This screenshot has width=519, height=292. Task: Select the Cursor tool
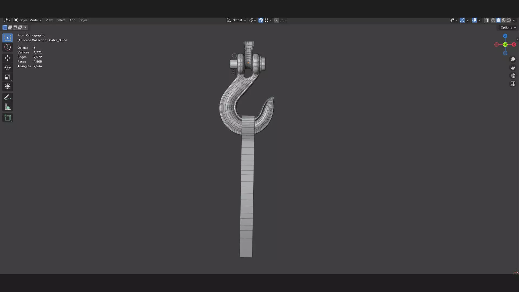coord(8,47)
